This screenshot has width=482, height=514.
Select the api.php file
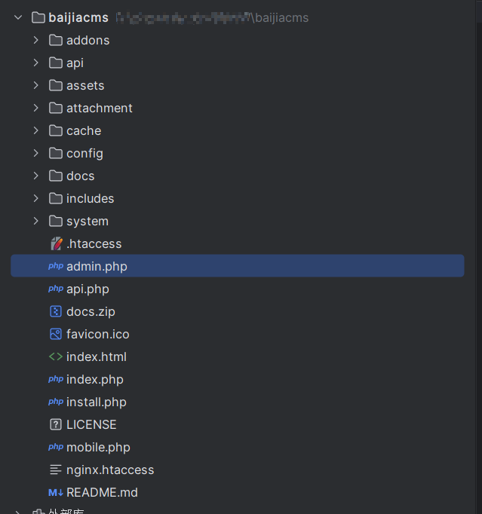click(x=238, y=289)
